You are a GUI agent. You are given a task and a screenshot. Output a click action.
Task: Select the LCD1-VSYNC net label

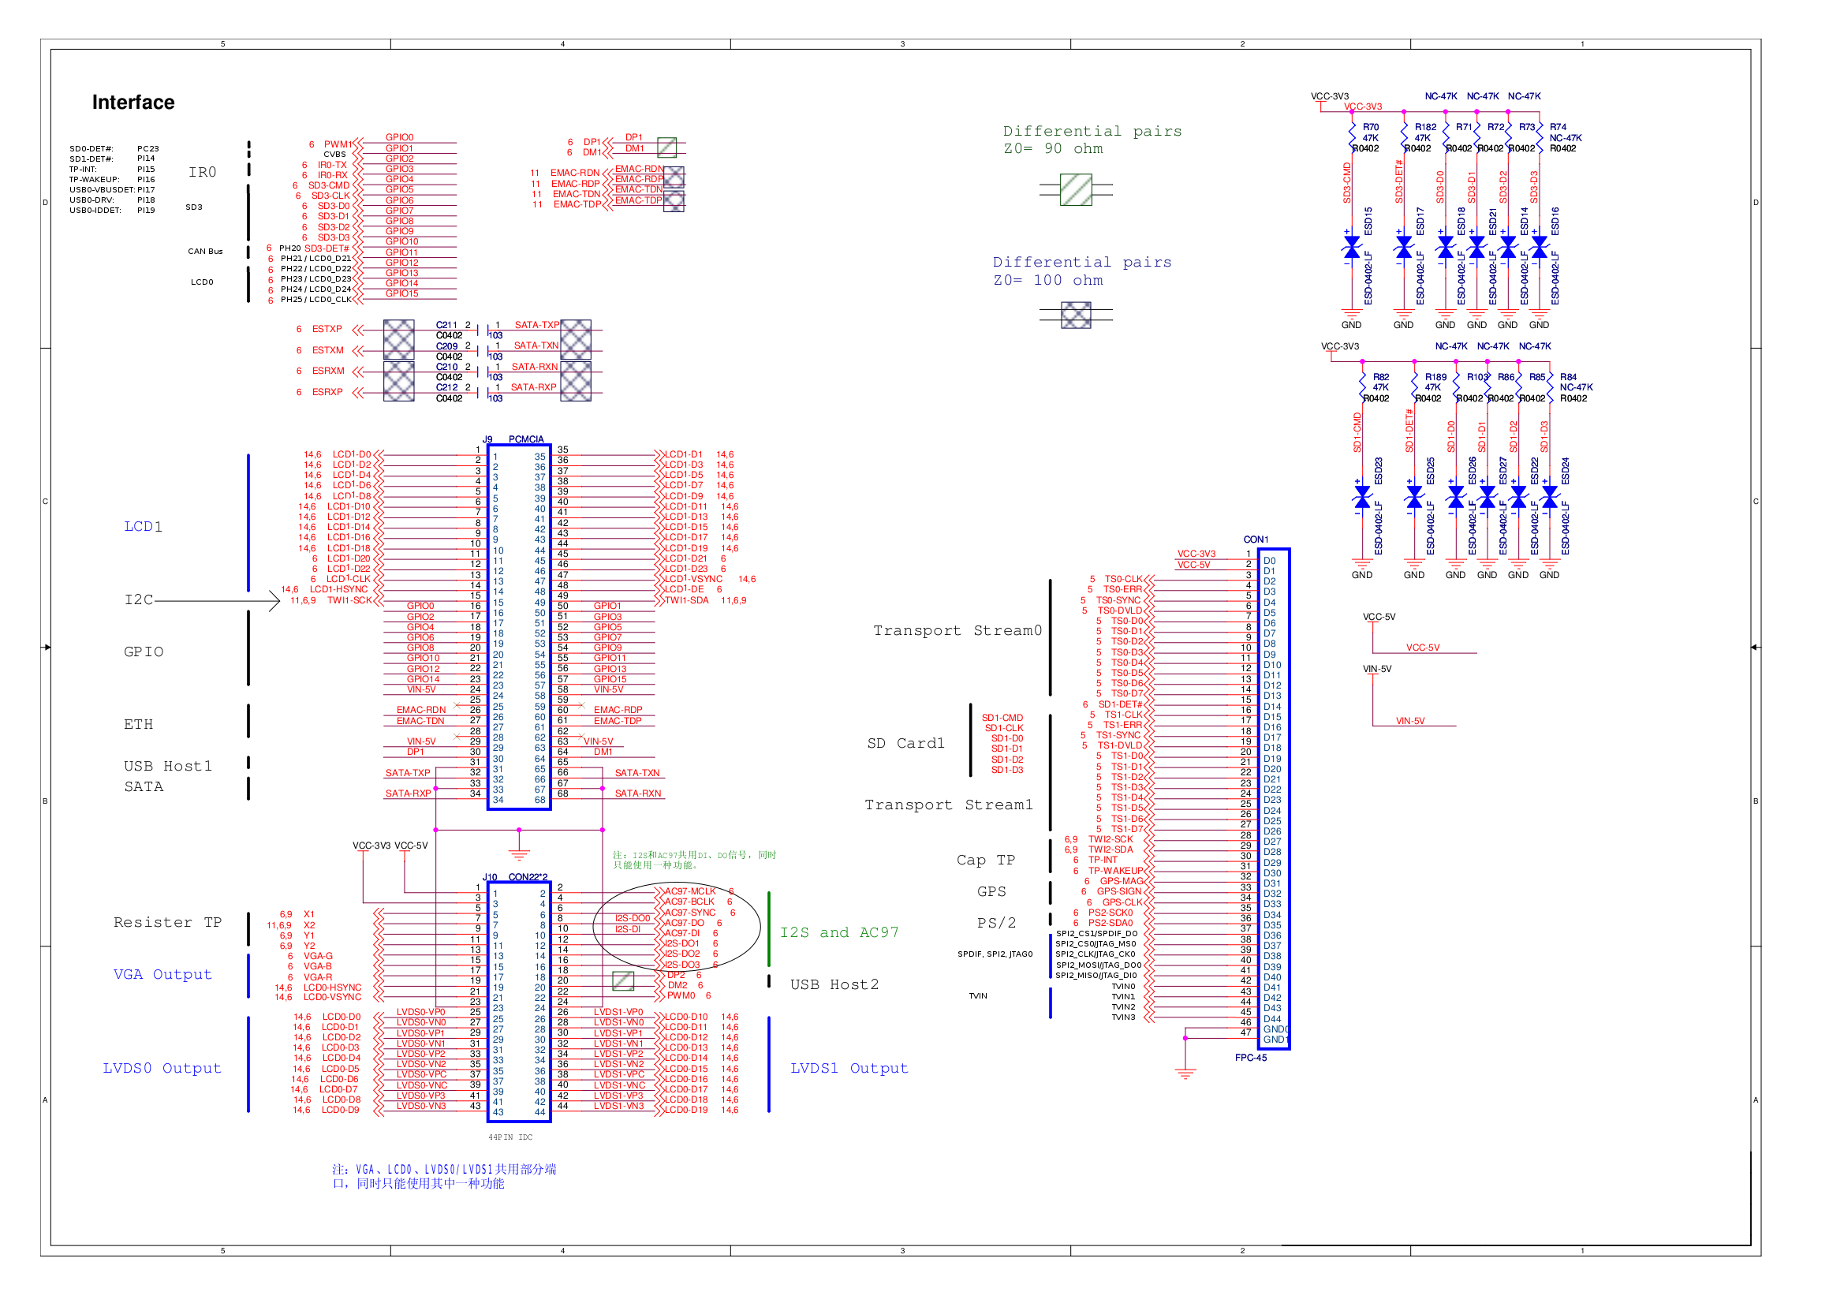click(693, 579)
